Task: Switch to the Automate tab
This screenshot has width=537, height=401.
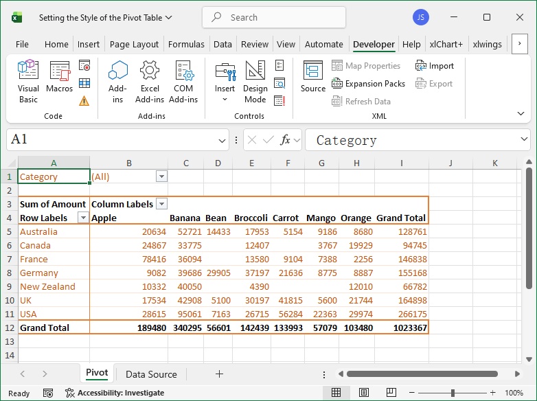Action: point(323,44)
